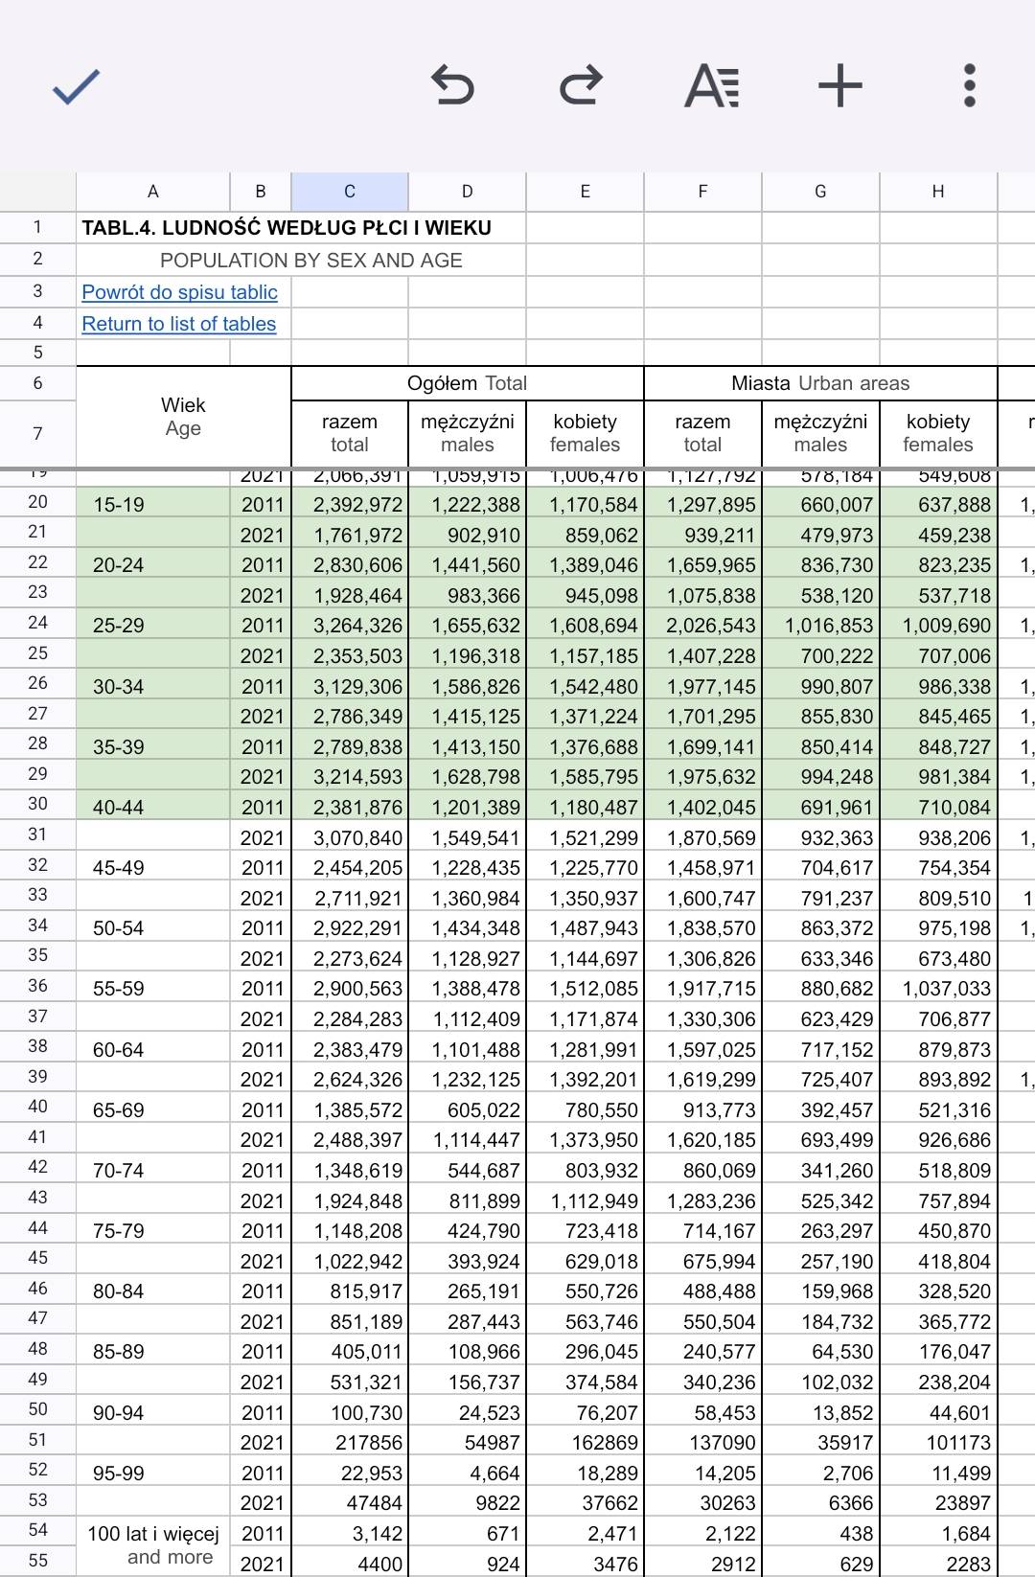The height and width of the screenshot is (1577, 1035).
Task: Select the 'Wiek Age' header cell
Action: [x=183, y=417]
